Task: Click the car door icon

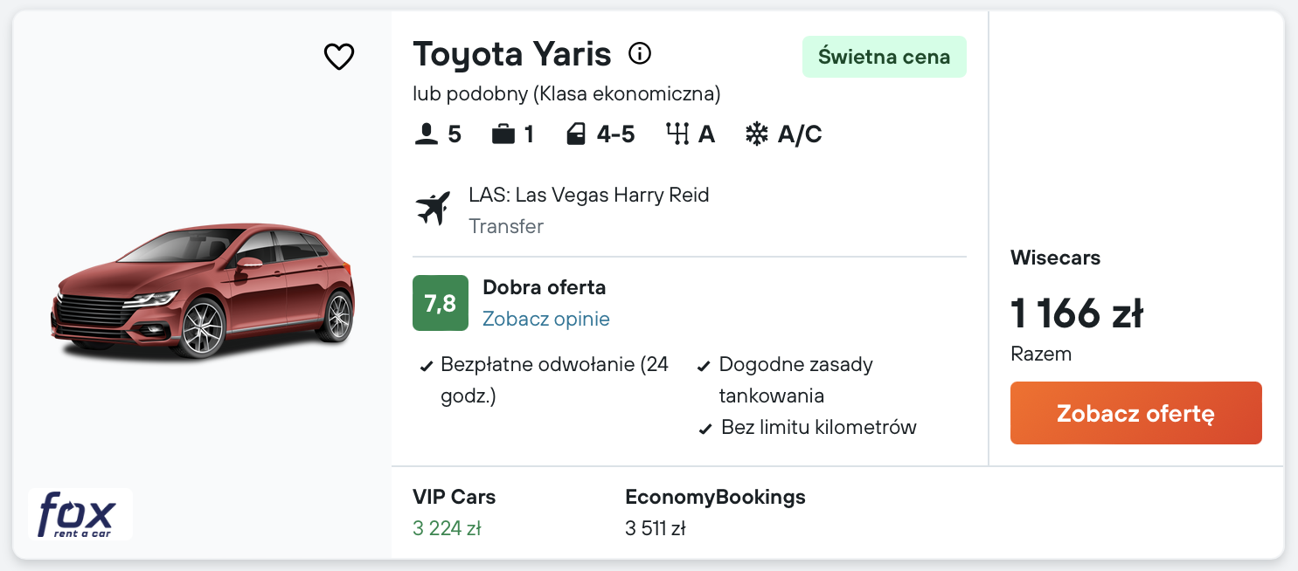Action: tap(575, 134)
